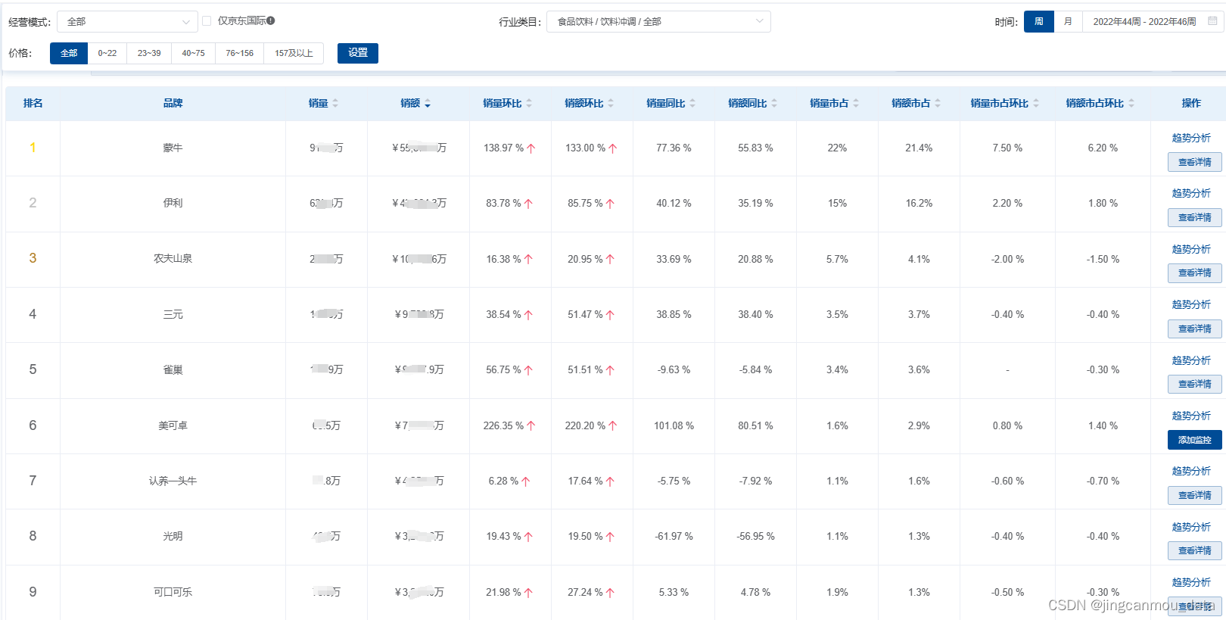The height and width of the screenshot is (620, 1226).
Task: Click the 操作 column header
Action: pos(1191,103)
